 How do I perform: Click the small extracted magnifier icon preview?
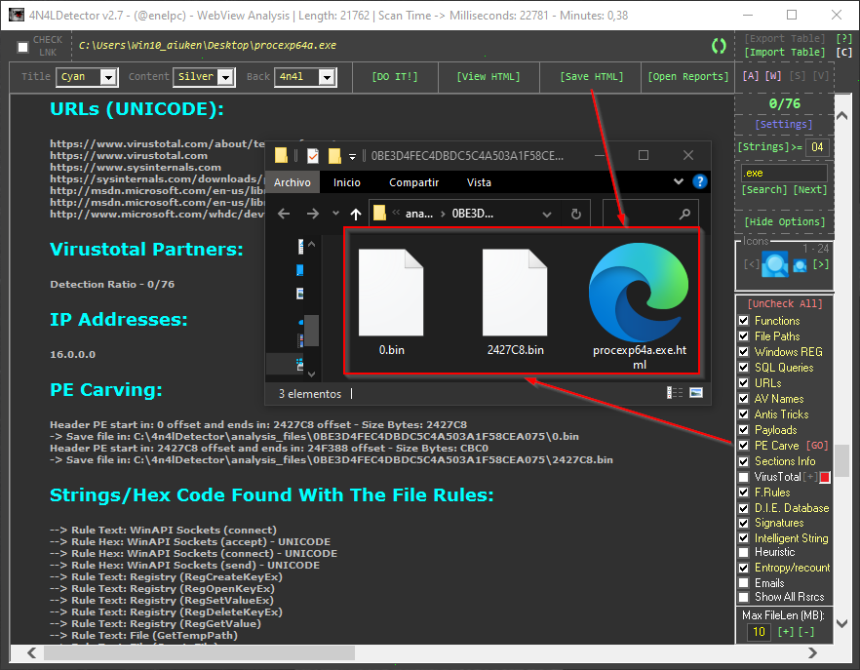click(801, 266)
